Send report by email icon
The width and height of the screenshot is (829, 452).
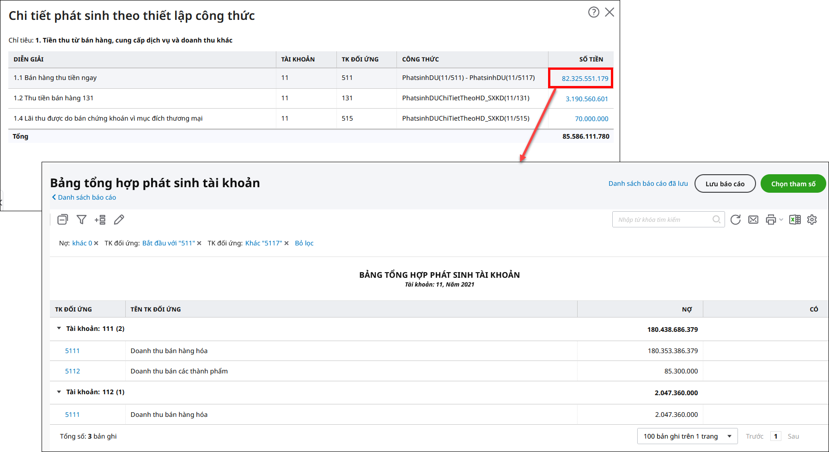coord(753,220)
